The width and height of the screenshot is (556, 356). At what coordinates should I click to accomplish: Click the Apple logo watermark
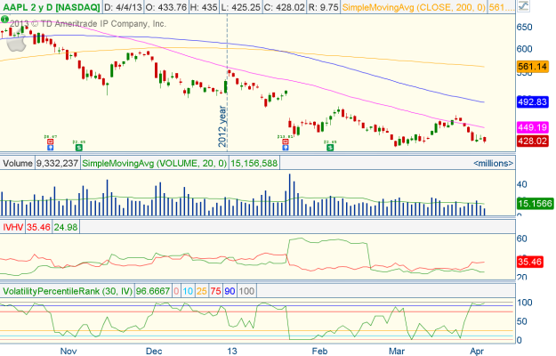click(x=14, y=42)
